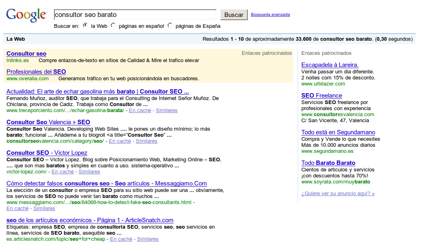Open 'Escapadela à Lareira.' ad link
Viewport: 423px width, 248px height.
pos(330,65)
